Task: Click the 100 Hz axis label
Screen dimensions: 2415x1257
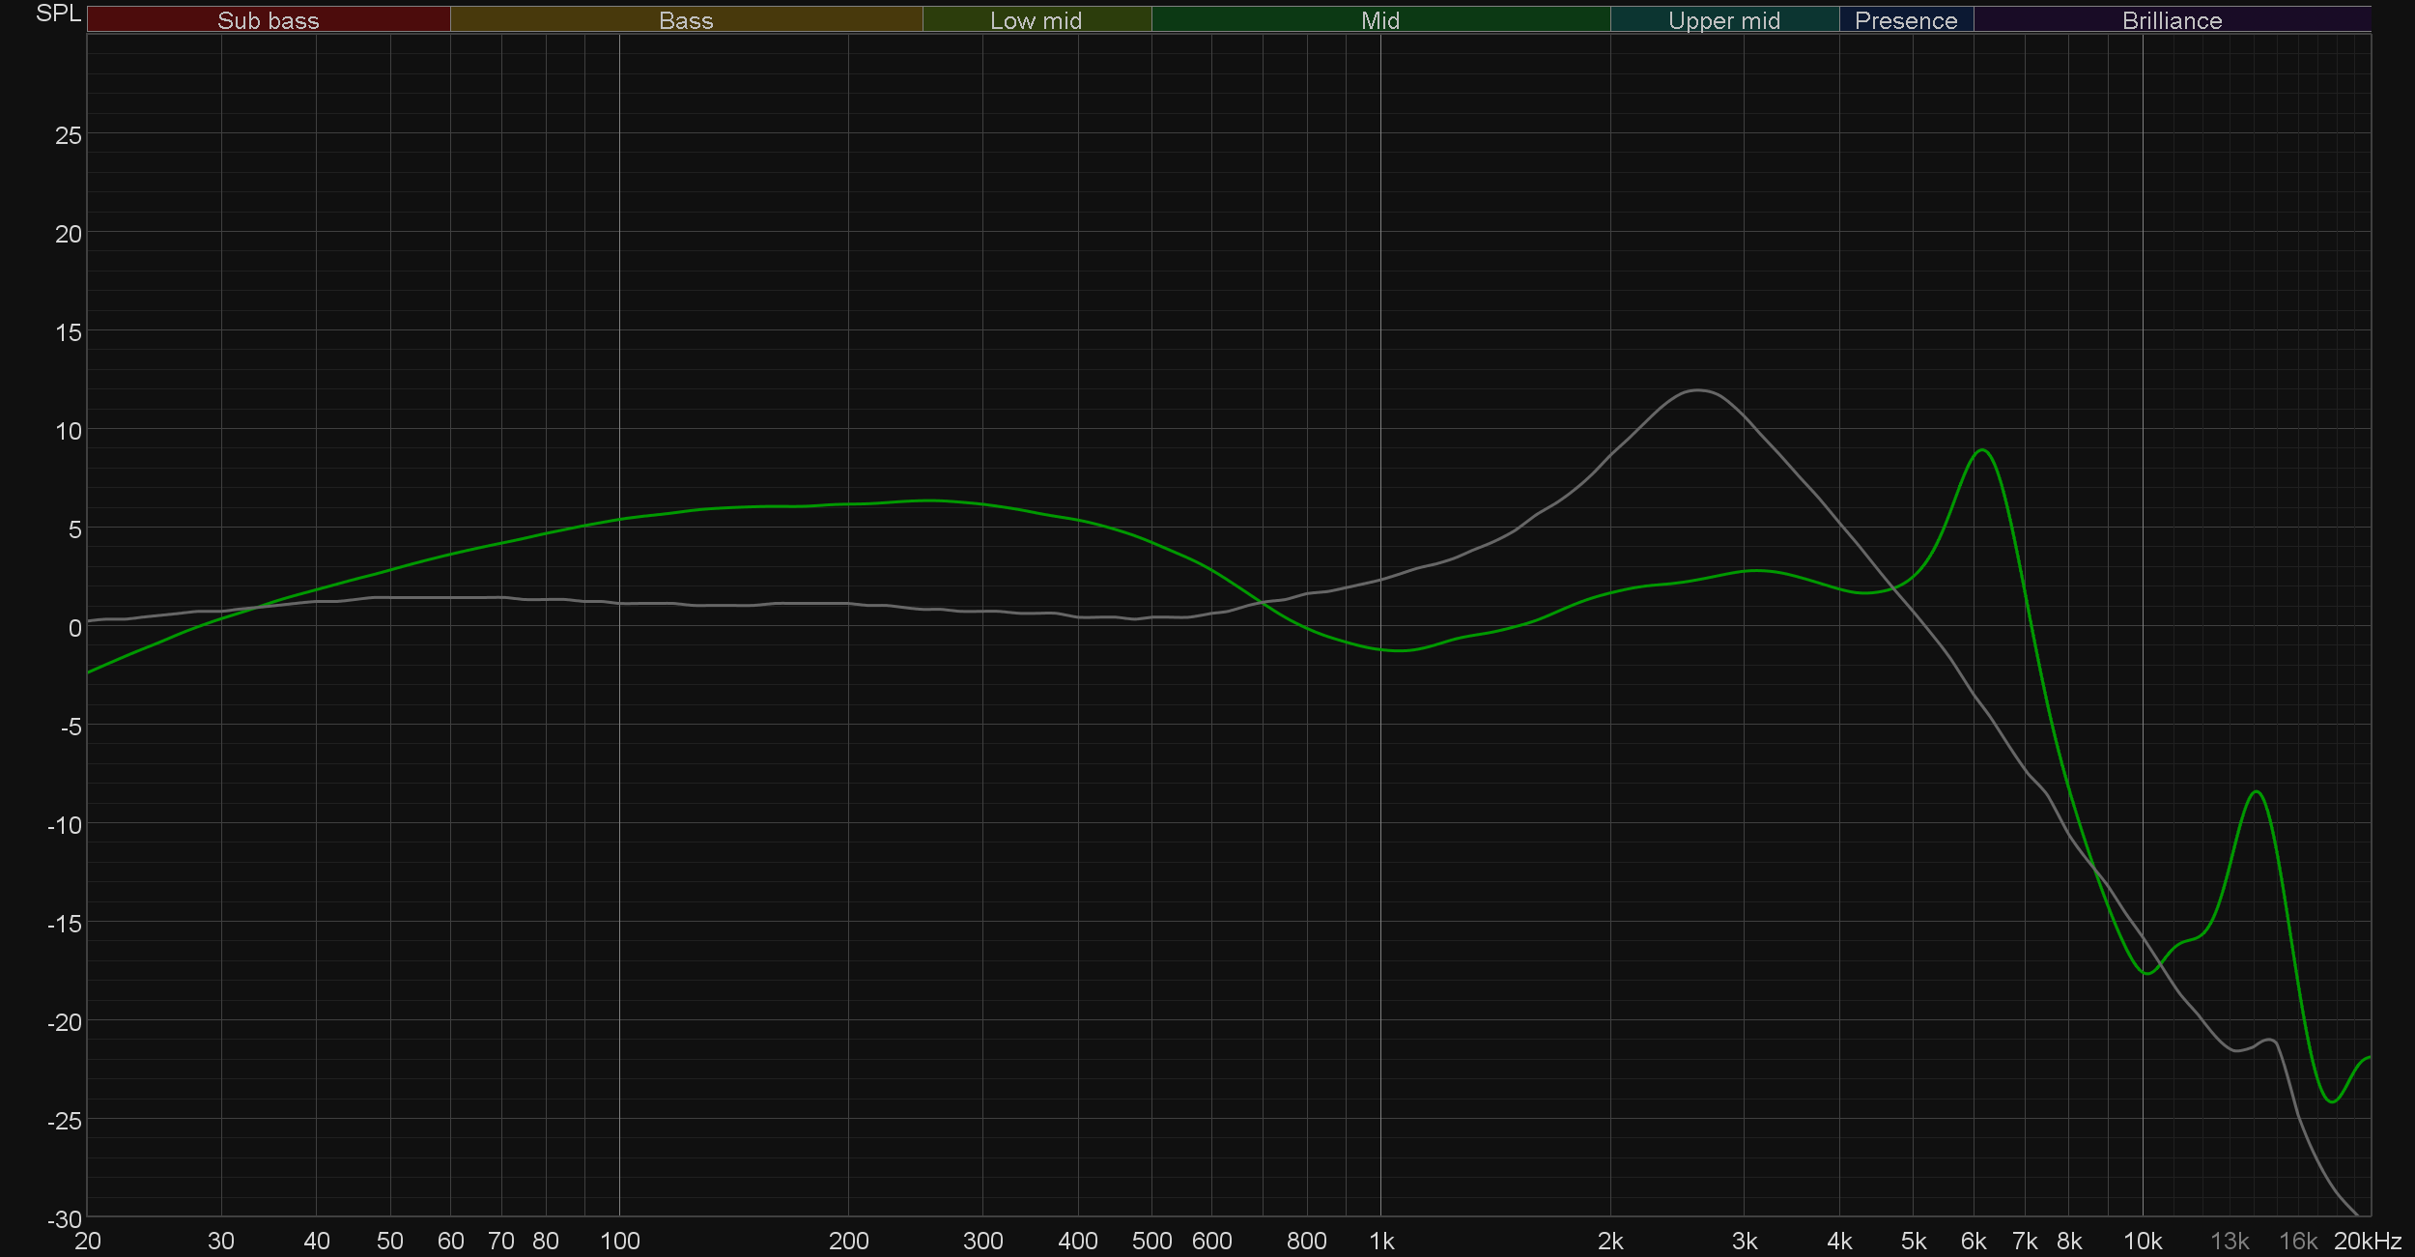Action: tap(619, 1242)
